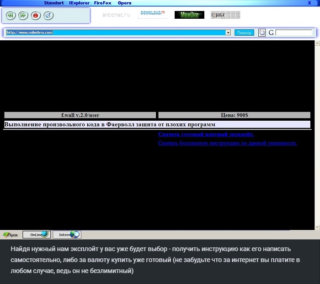This screenshot has height=284, width=320.
Task: Expand the address bar URL dropdown
Action: click(x=228, y=32)
